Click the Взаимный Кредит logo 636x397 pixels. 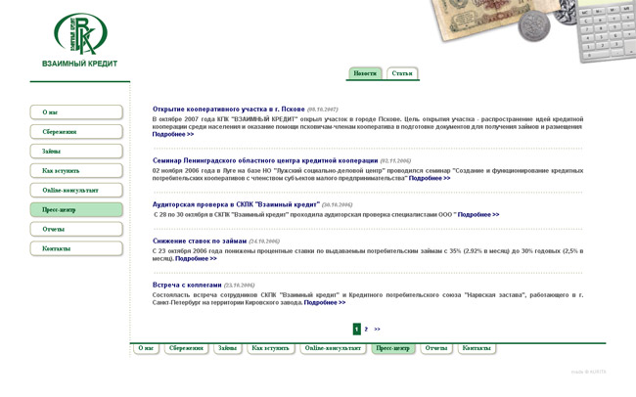click(x=80, y=39)
